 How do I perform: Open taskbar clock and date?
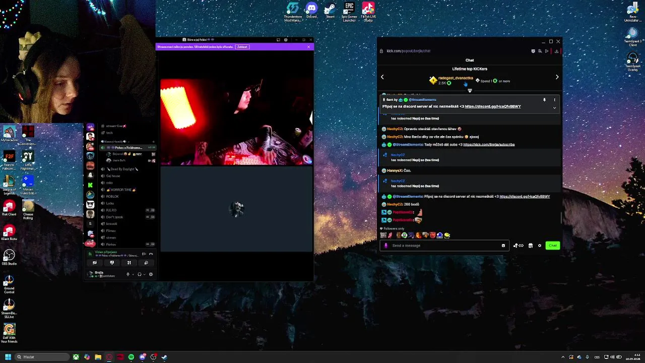tap(633, 357)
